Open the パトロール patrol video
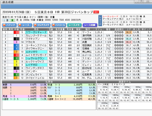 [x=59, y=25]
